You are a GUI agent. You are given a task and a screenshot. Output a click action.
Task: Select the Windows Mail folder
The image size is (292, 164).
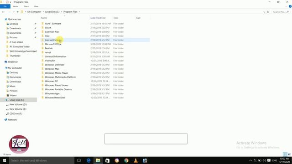pyautogui.click(x=52, y=69)
